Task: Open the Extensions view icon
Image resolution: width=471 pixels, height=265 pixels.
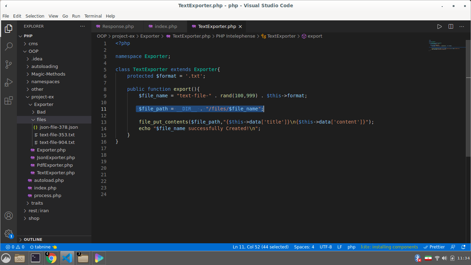Action: tap(9, 100)
